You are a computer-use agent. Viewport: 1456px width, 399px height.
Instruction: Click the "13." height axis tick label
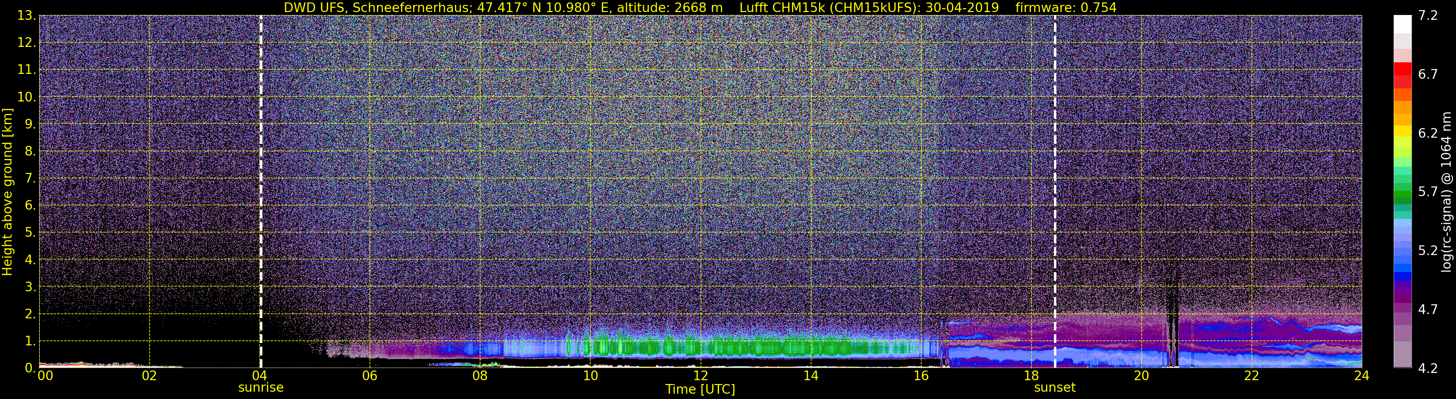click(26, 16)
